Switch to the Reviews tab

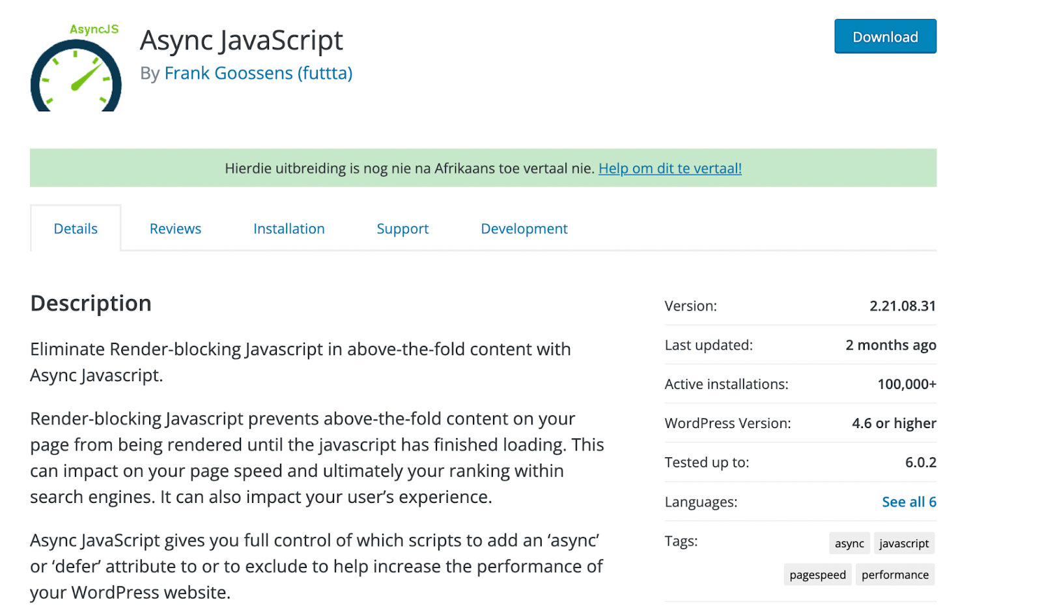point(175,229)
